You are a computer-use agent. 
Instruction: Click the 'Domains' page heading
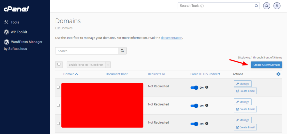(68, 21)
